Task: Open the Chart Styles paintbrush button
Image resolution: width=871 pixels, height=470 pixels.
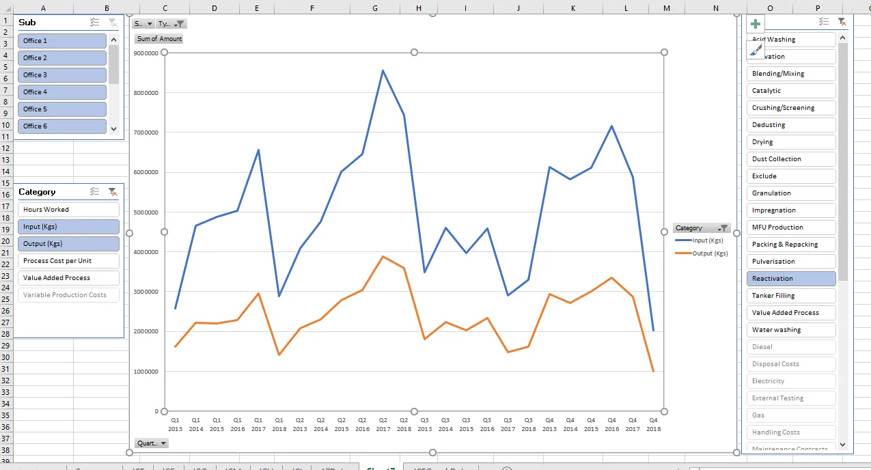Action: (x=755, y=50)
